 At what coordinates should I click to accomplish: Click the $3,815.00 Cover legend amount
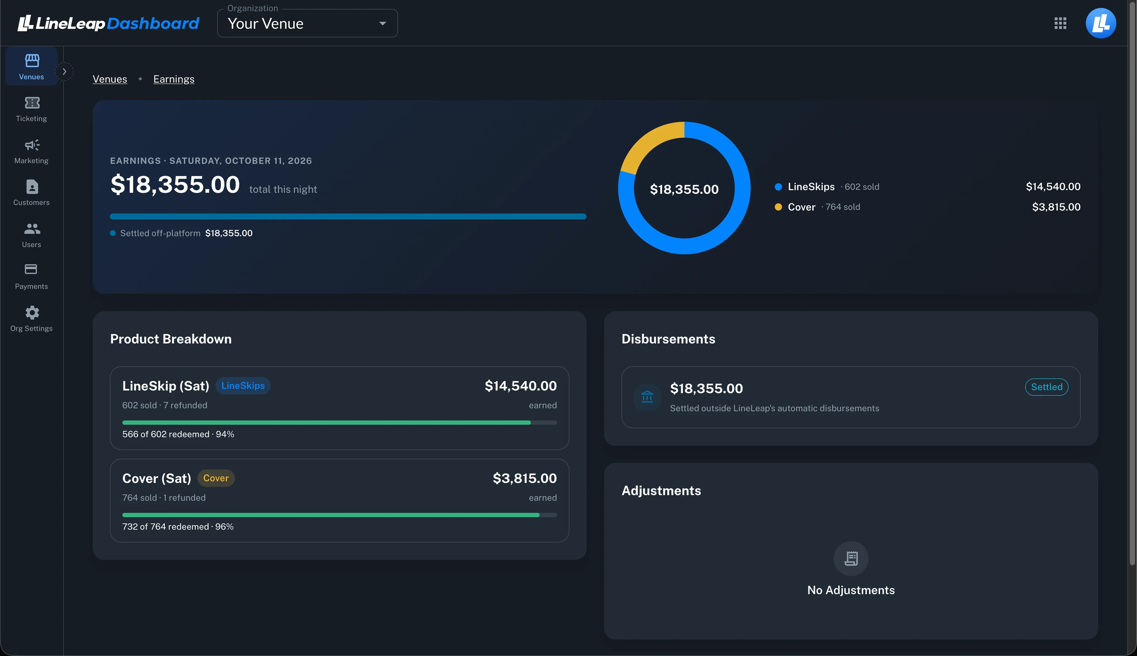(1056, 207)
